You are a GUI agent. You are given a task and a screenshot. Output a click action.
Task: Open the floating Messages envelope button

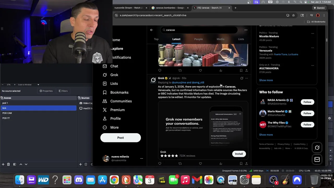317,160
